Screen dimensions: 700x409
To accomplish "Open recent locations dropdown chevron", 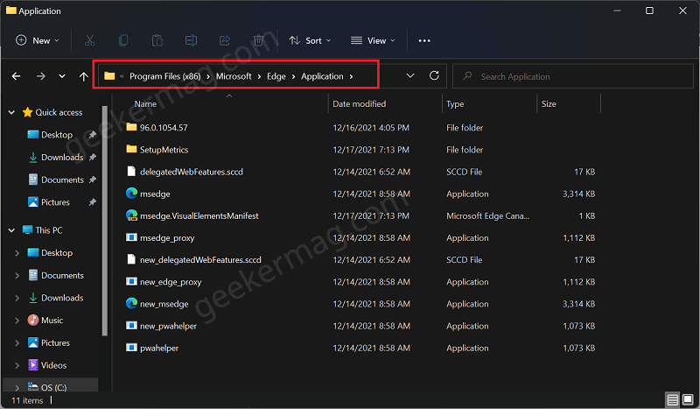I will 62,76.
